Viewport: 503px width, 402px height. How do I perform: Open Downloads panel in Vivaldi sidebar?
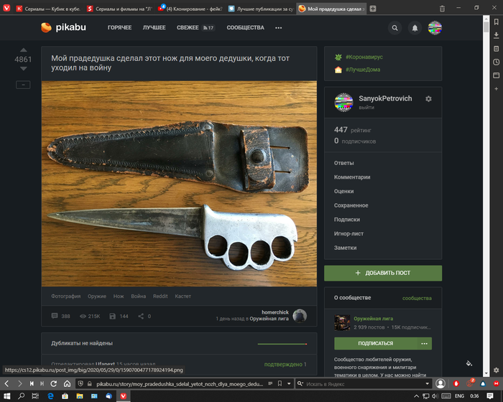click(x=496, y=35)
